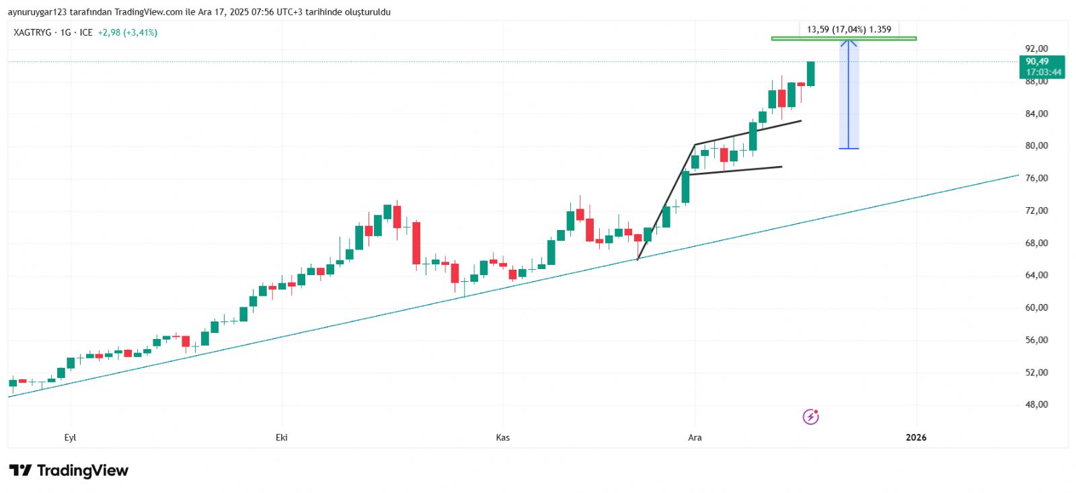Click the purple lightning event icon
1076x493 pixels.
(810, 417)
